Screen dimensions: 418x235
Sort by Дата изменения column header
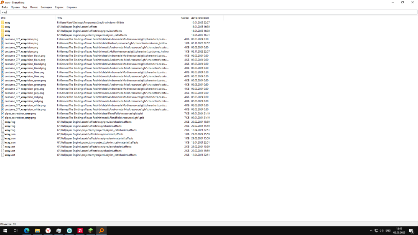[x=206, y=18]
